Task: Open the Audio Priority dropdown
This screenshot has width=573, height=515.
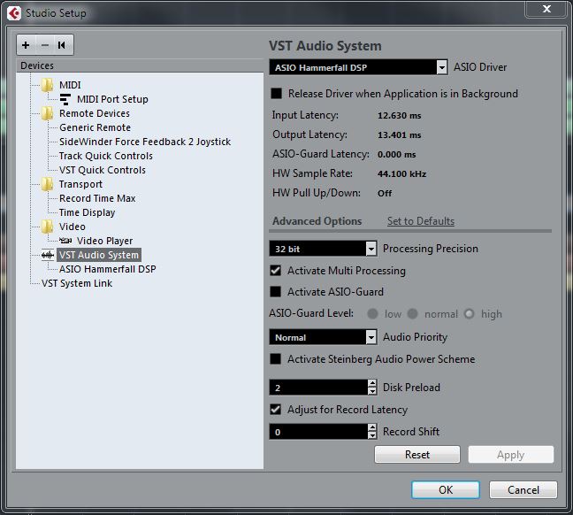Action: pyautogui.click(x=323, y=337)
